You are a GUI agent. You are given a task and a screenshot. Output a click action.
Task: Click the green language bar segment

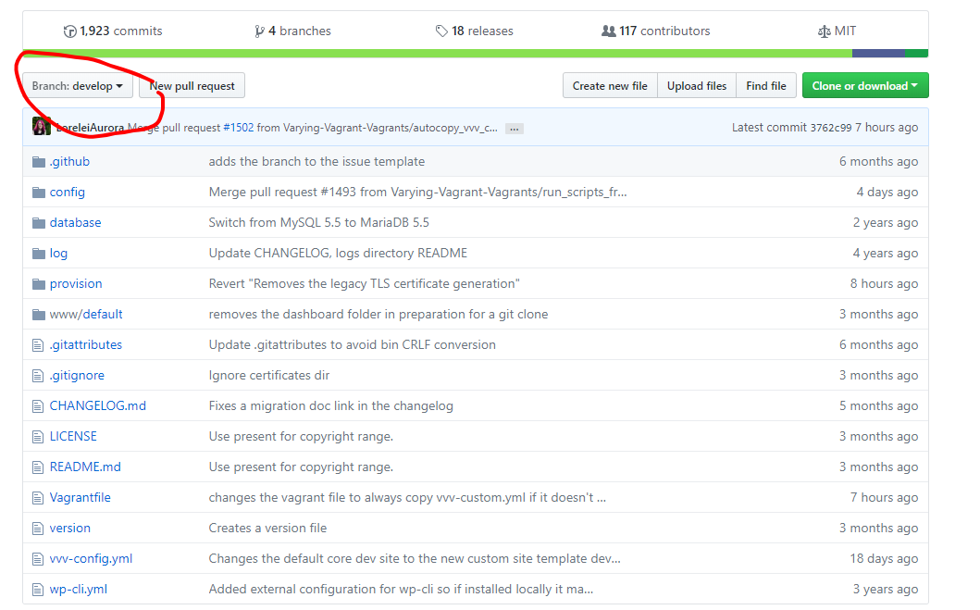[438, 54]
